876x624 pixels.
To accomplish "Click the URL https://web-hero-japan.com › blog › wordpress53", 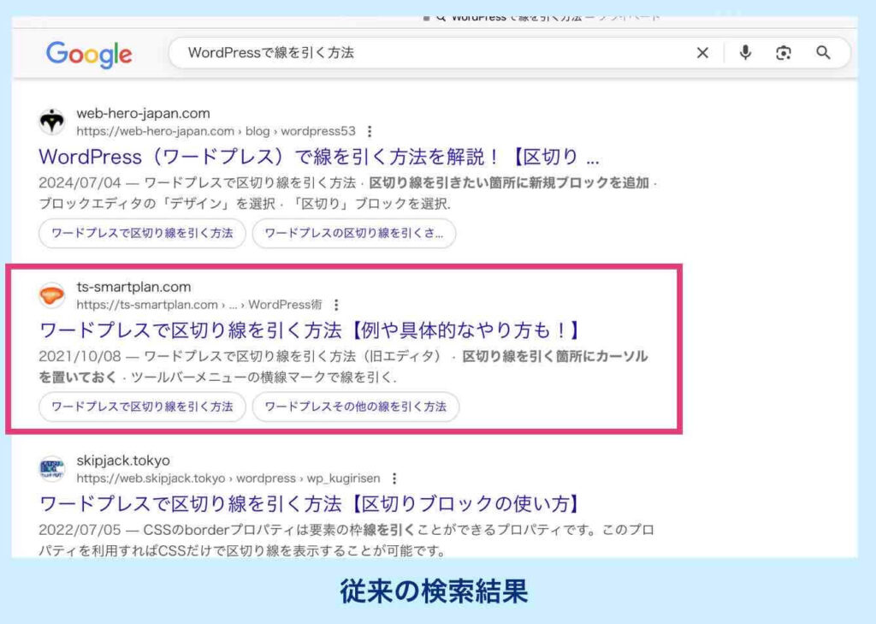I will (x=216, y=132).
